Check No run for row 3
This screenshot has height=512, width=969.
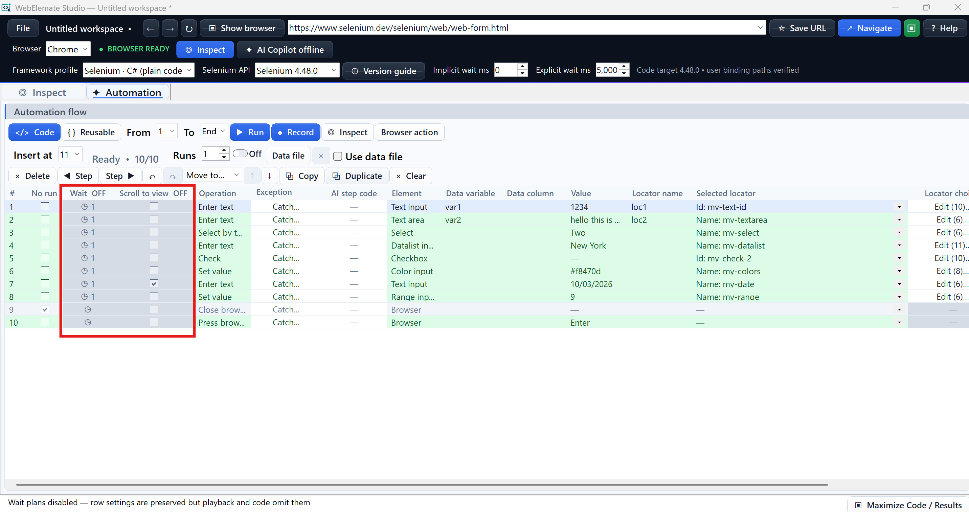[x=45, y=232]
